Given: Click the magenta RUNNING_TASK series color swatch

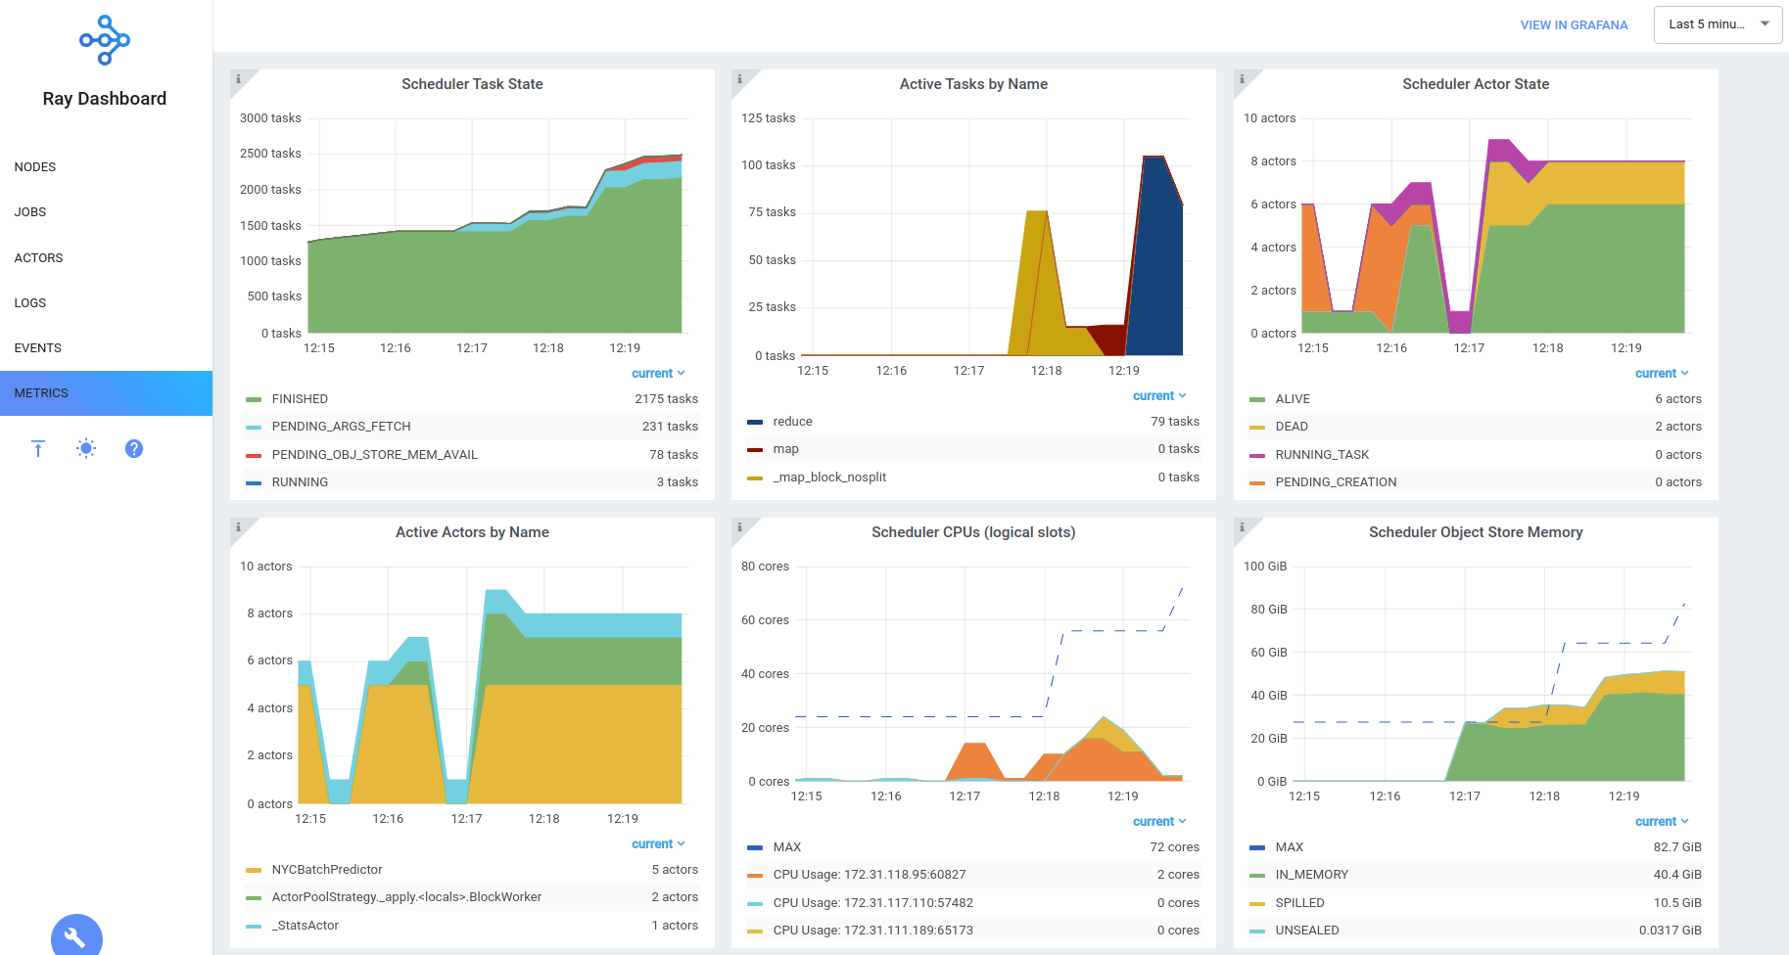Looking at the screenshot, I should tap(1257, 455).
